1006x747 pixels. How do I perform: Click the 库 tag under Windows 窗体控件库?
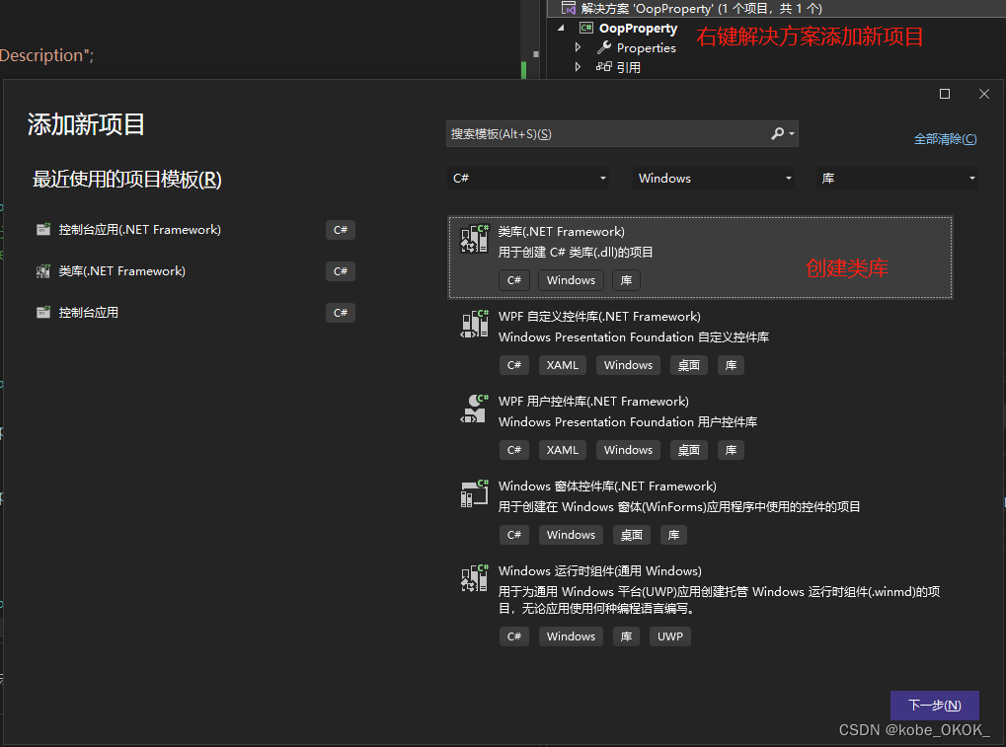point(673,535)
